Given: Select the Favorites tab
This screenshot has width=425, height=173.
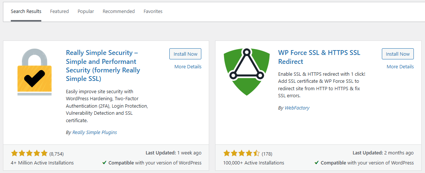Looking at the screenshot, I should pyautogui.click(x=153, y=12).
